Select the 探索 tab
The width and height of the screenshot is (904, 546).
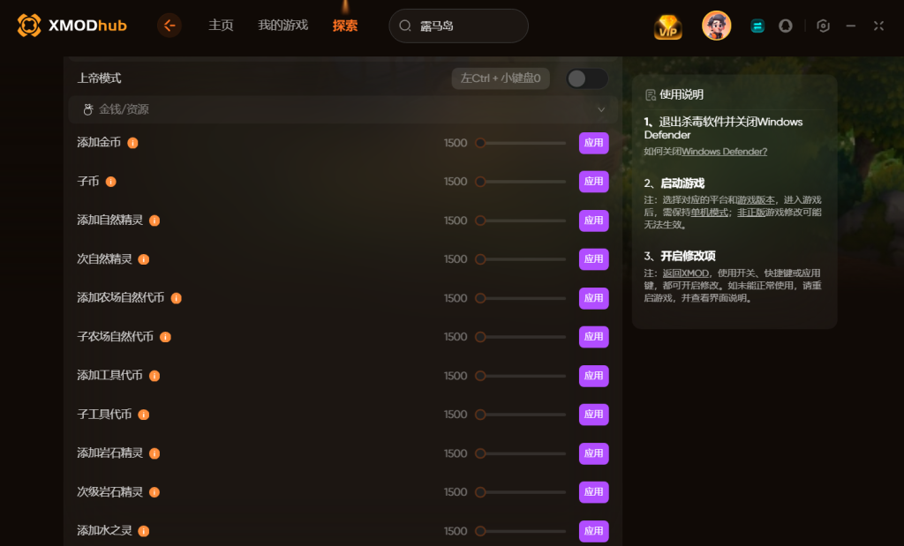tap(345, 26)
